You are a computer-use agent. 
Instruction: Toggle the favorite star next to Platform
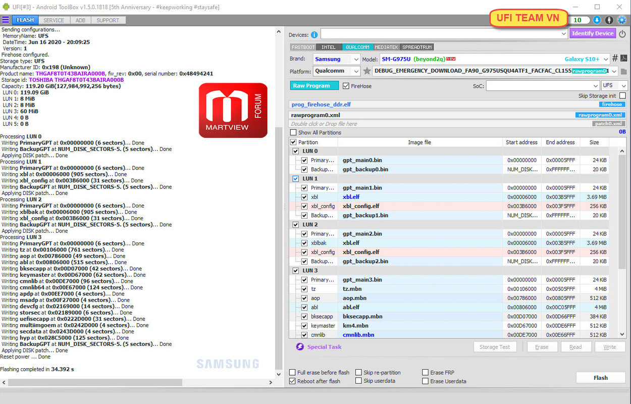367,71
